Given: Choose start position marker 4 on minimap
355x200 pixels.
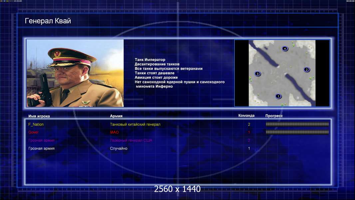Looking at the screenshot, I should [x=285, y=48].
